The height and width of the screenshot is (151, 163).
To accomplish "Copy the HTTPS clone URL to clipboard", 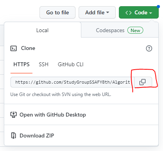I will coord(143,82).
